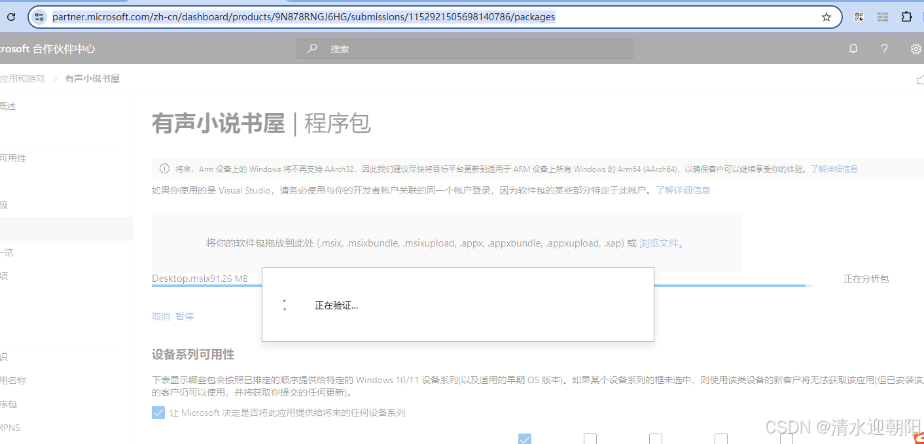The height and width of the screenshot is (444, 924).
Task: Toggle 让 Microsoft 决定 checkbox
Action: click(x=158, y=413)
